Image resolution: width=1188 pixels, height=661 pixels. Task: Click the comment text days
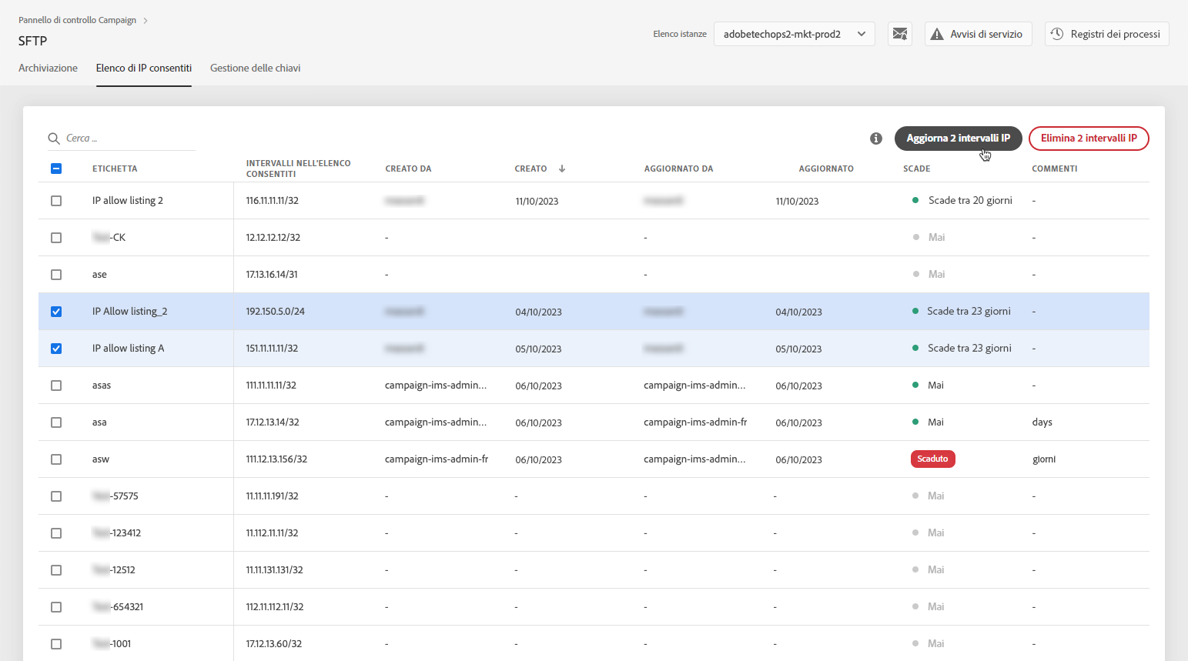click(1042, 422)
